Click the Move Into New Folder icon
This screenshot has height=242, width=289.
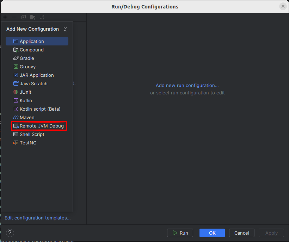coord(33,17)
